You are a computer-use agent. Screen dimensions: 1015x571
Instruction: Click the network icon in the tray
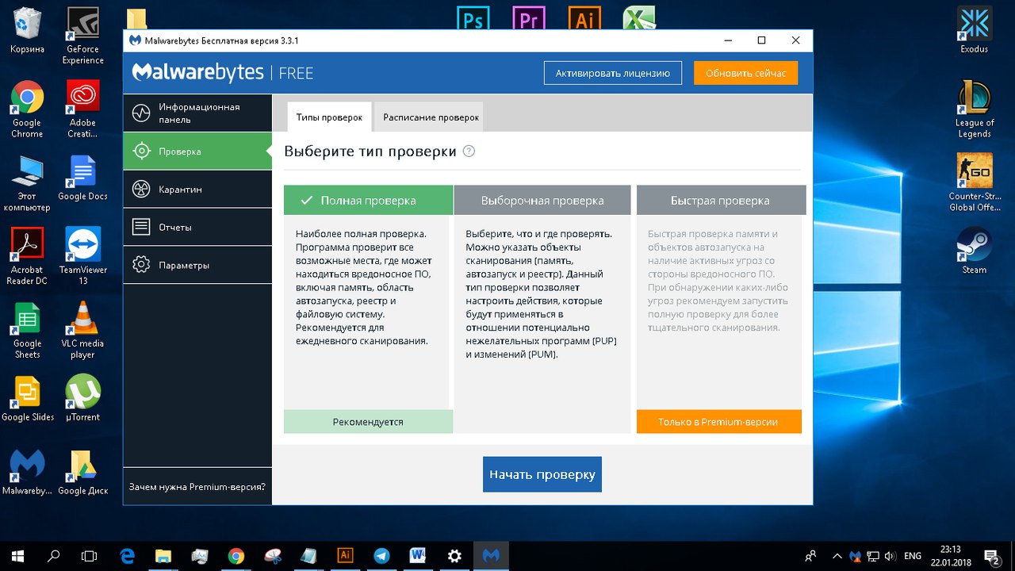(873, 556)
